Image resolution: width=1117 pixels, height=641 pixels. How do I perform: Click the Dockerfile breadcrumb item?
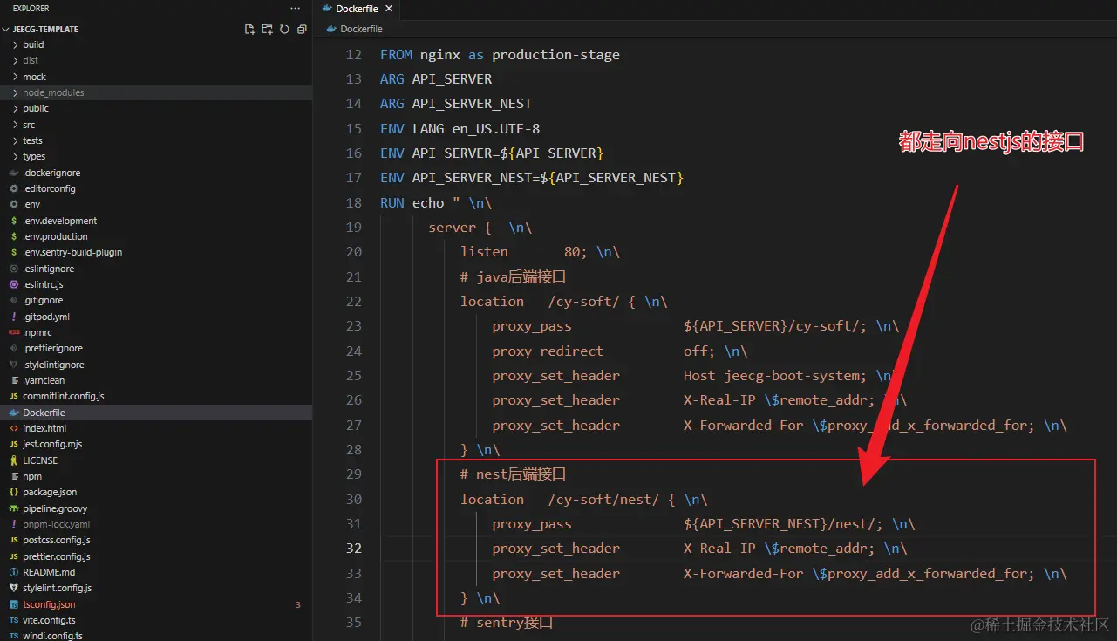(x=355, y=29)
